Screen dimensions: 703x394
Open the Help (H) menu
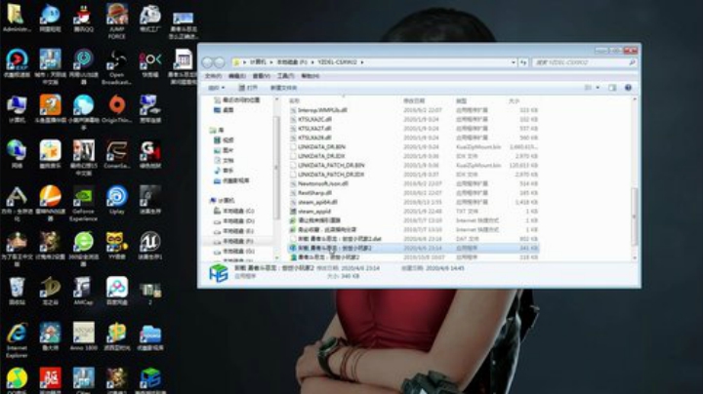pos(310,76)
